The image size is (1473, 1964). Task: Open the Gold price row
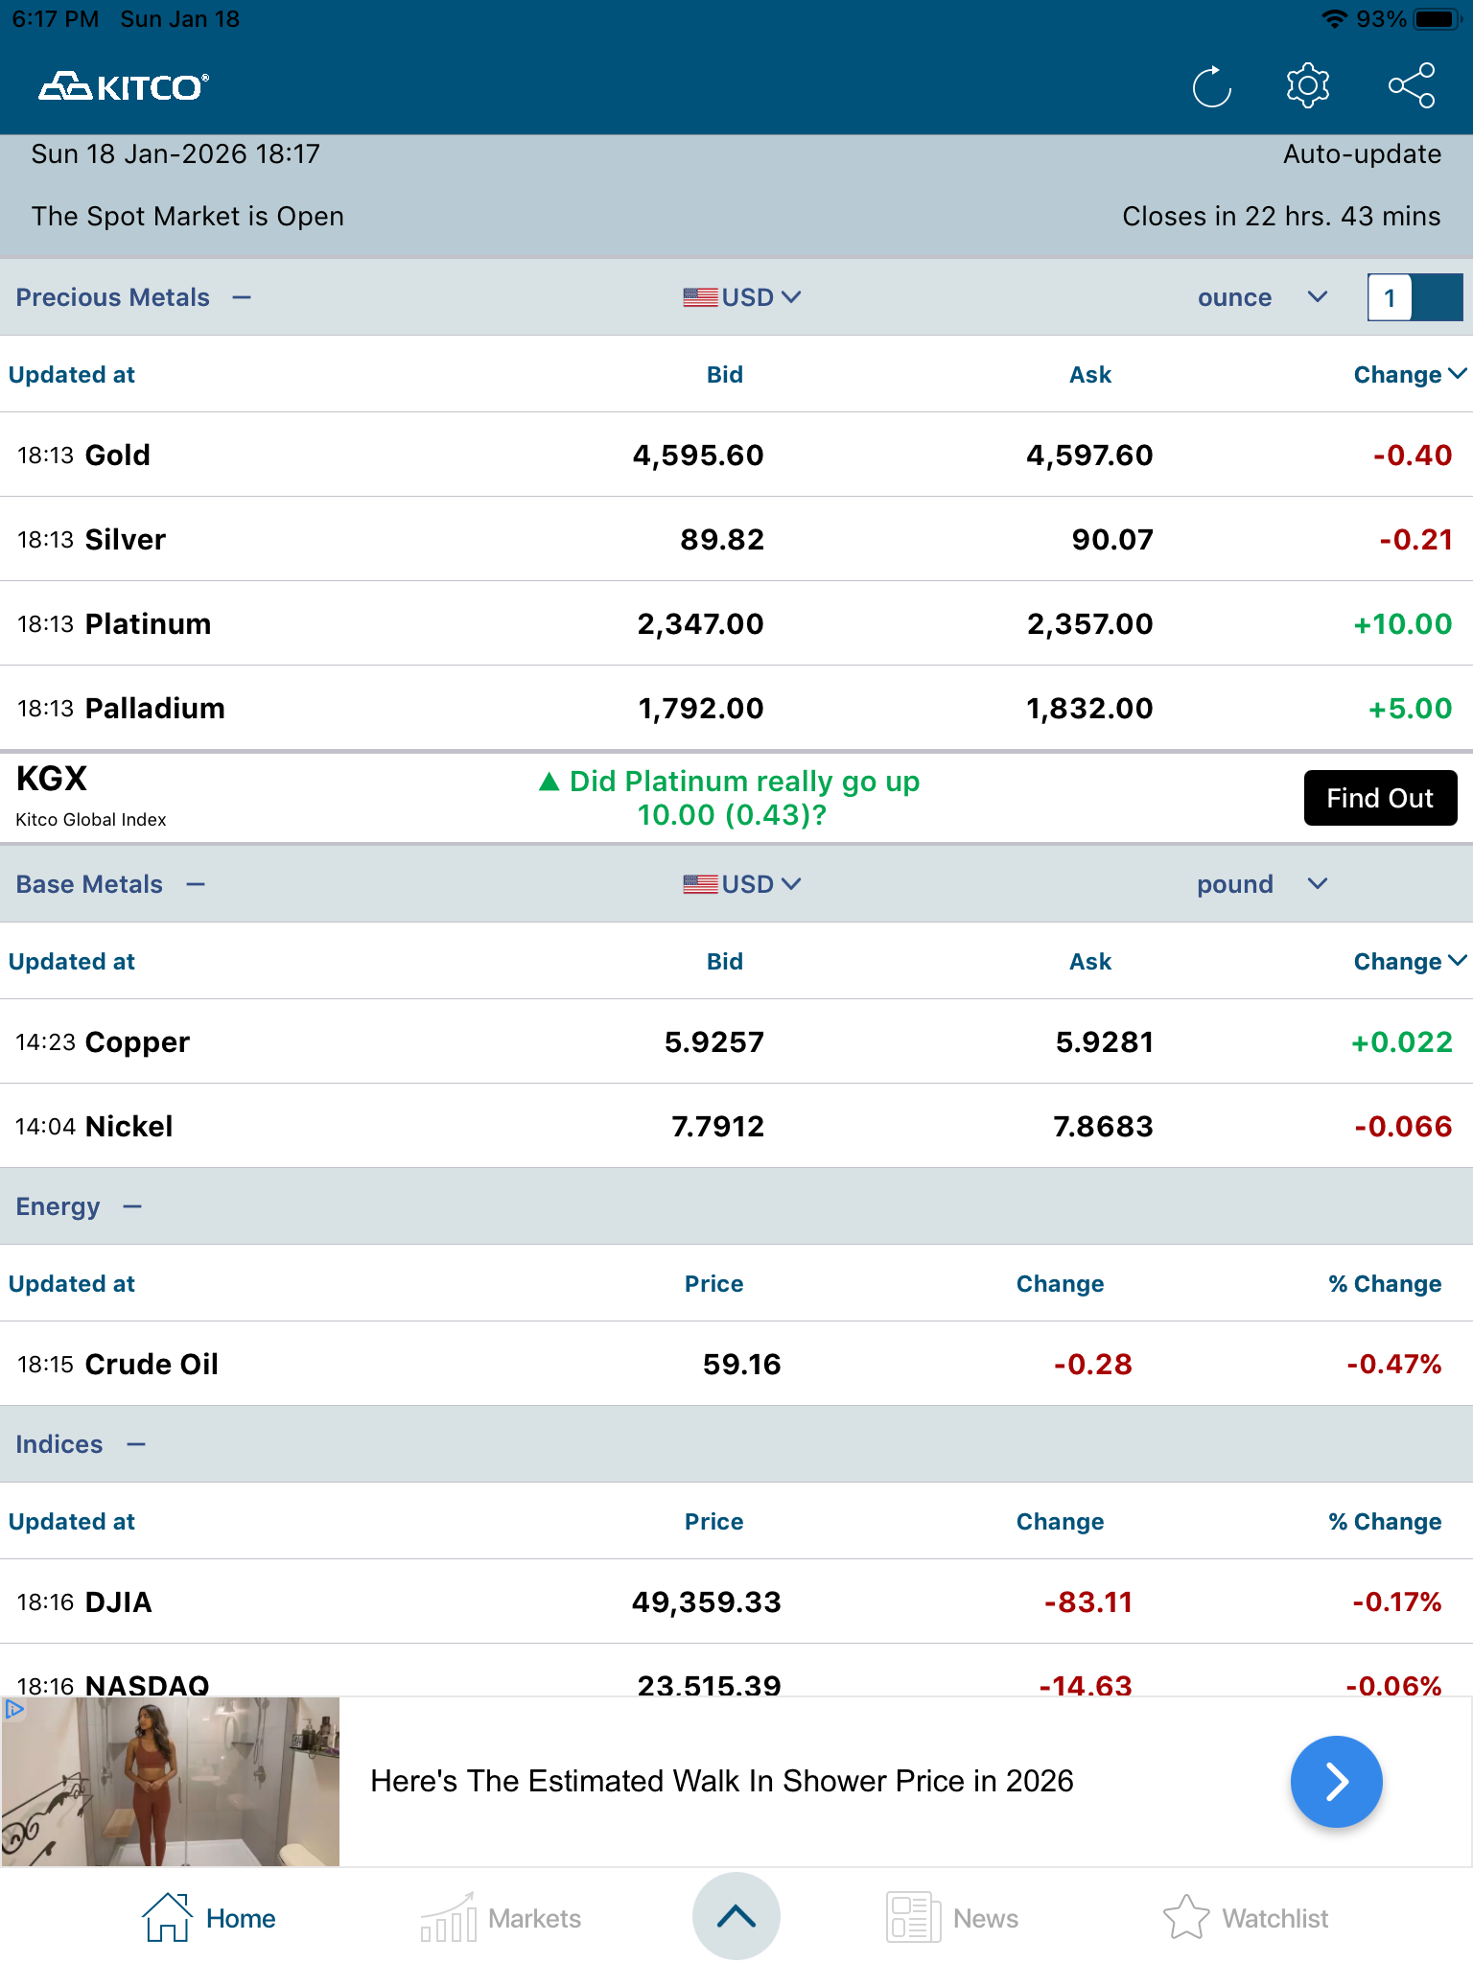(x=736, y=455)
